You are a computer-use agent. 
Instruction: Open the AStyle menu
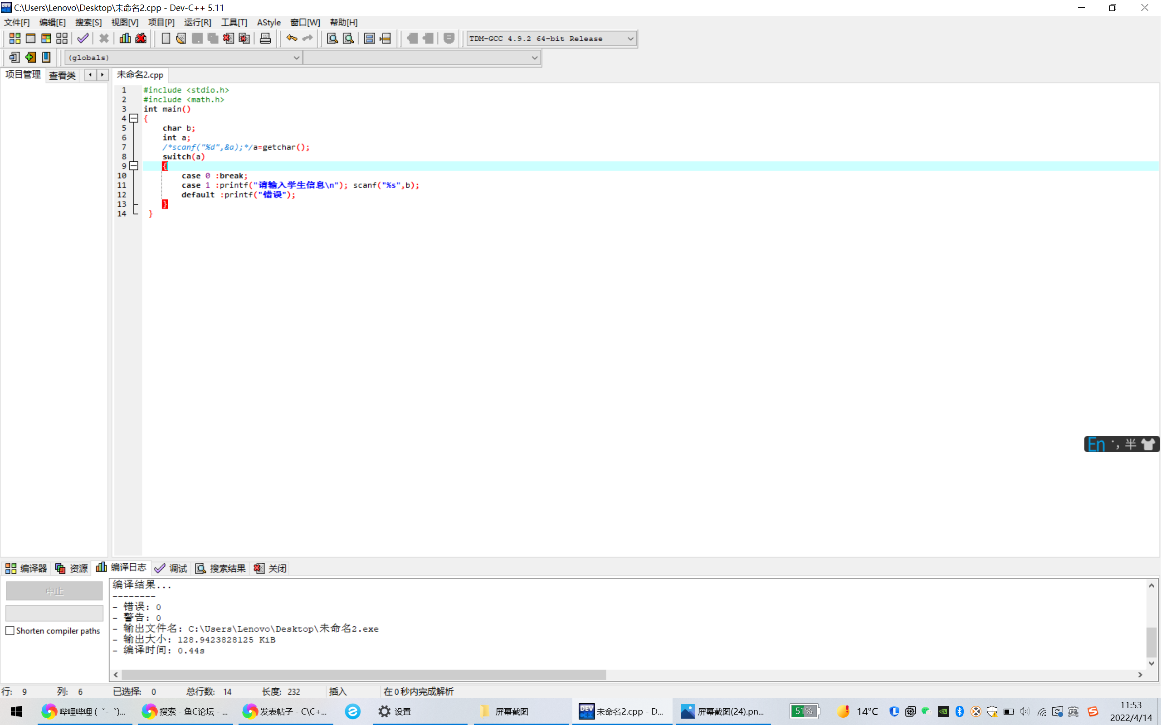[268, 23]
